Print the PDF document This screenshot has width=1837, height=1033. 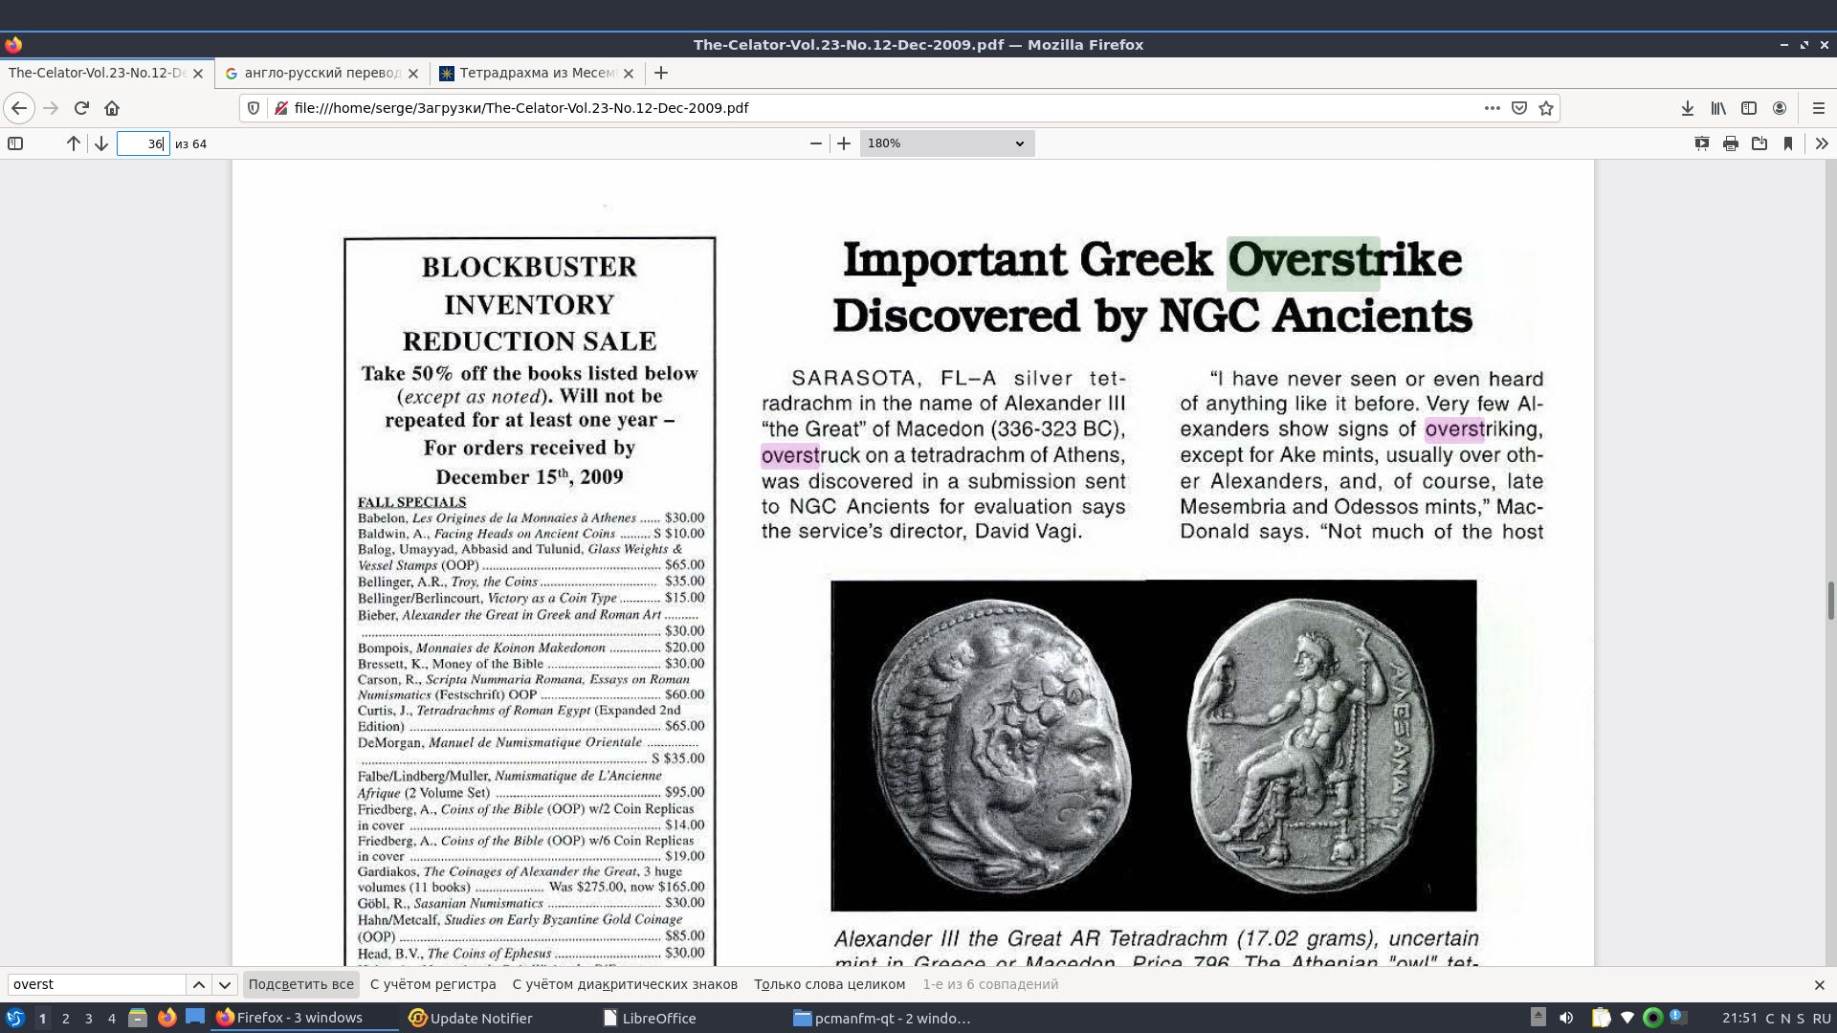pyautogui.click(x=1730, y=143)
